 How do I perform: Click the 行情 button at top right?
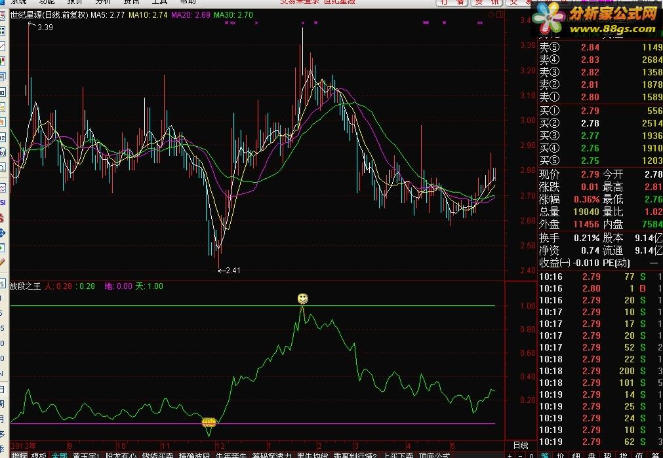(x=453, y=2)
